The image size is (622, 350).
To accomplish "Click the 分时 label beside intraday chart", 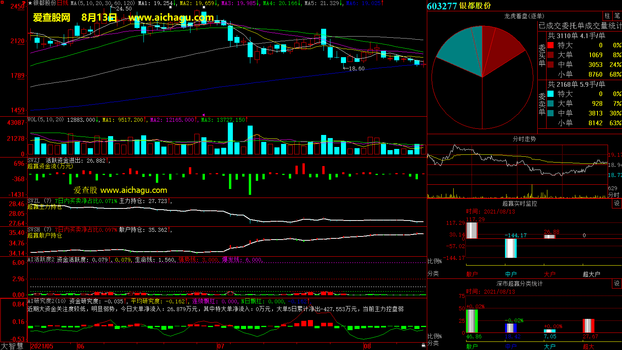I will [x=613, y=195].
